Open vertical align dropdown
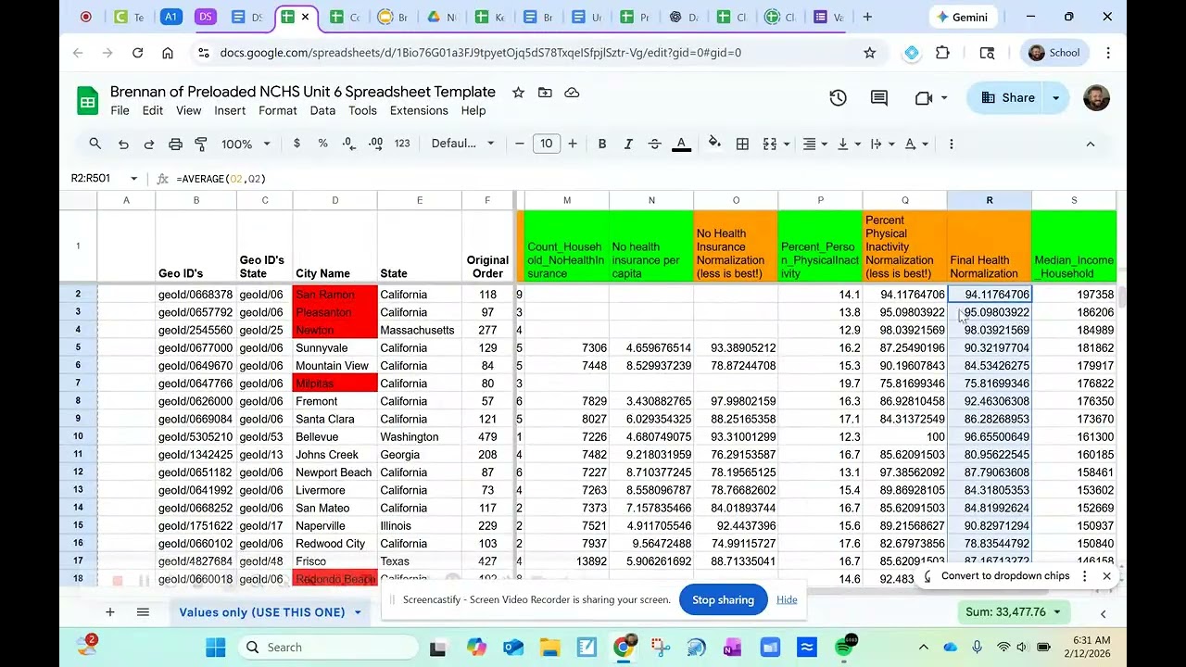Image resolution: width=1186 pixels, height=667 pixels. [x=847, y=144]
